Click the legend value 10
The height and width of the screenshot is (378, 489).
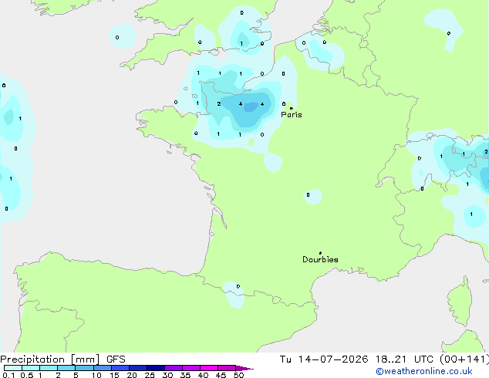click(96, 375)
